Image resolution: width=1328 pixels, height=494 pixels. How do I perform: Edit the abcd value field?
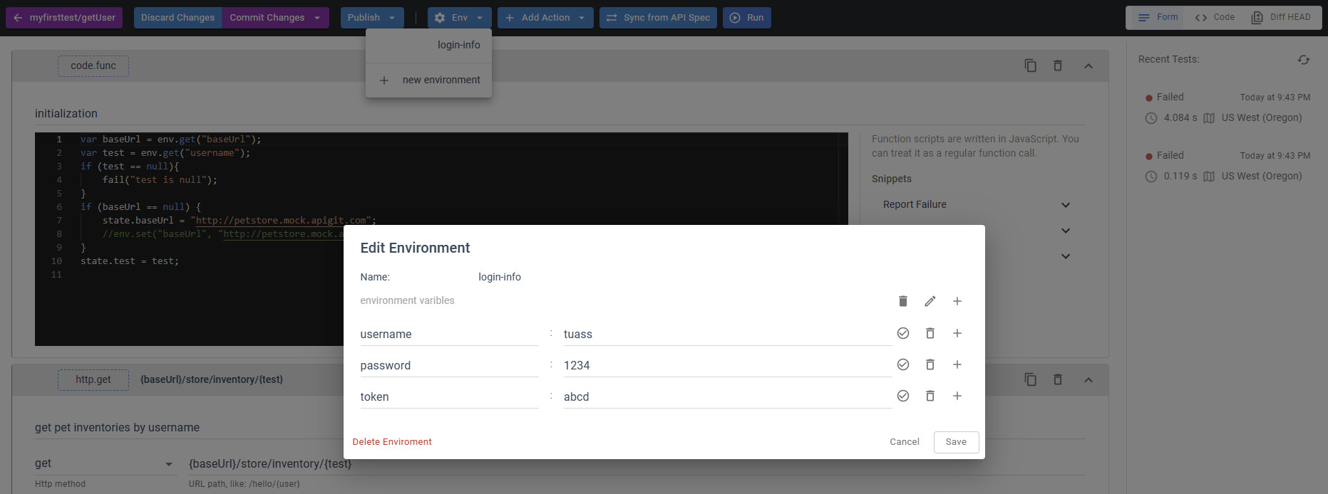[x=727, y=396]
